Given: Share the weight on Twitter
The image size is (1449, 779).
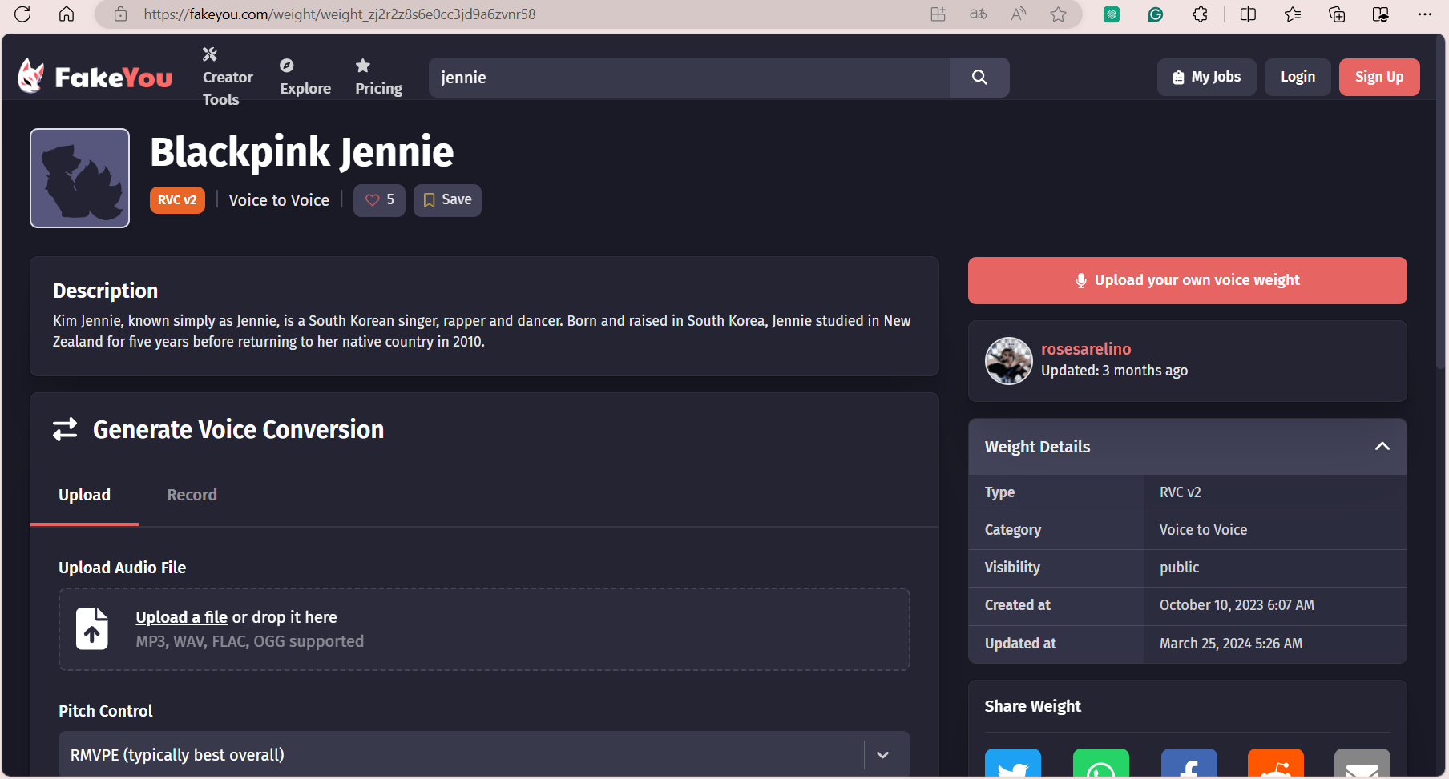Looking at the screenshot, I should click(1013, 763).
